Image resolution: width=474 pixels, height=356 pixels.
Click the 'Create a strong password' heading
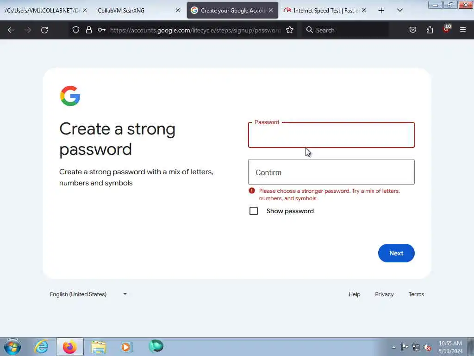click(117, 139)
